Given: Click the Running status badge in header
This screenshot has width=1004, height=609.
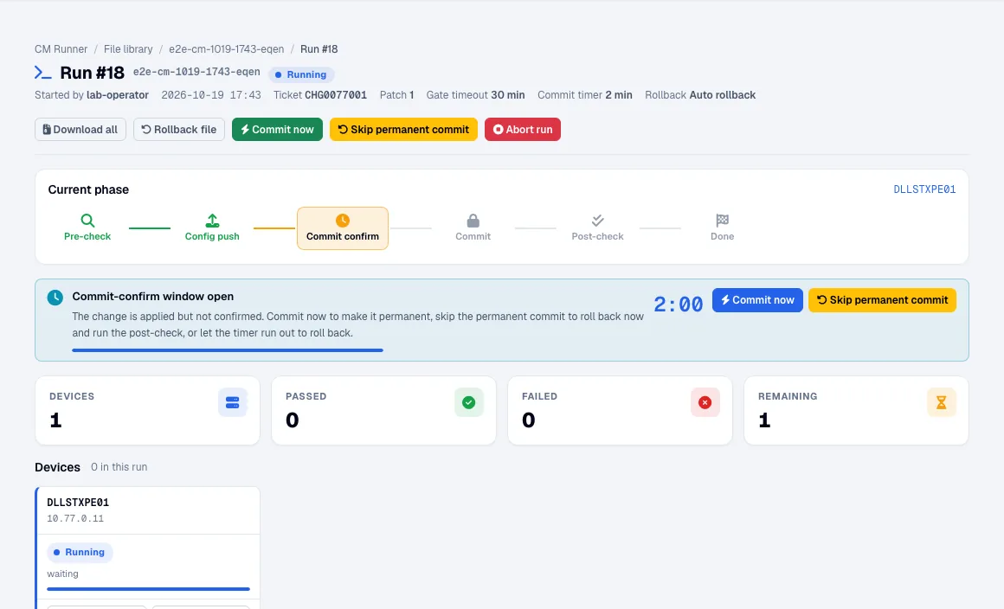Looking at the screenshot, I should pos(301,74).
